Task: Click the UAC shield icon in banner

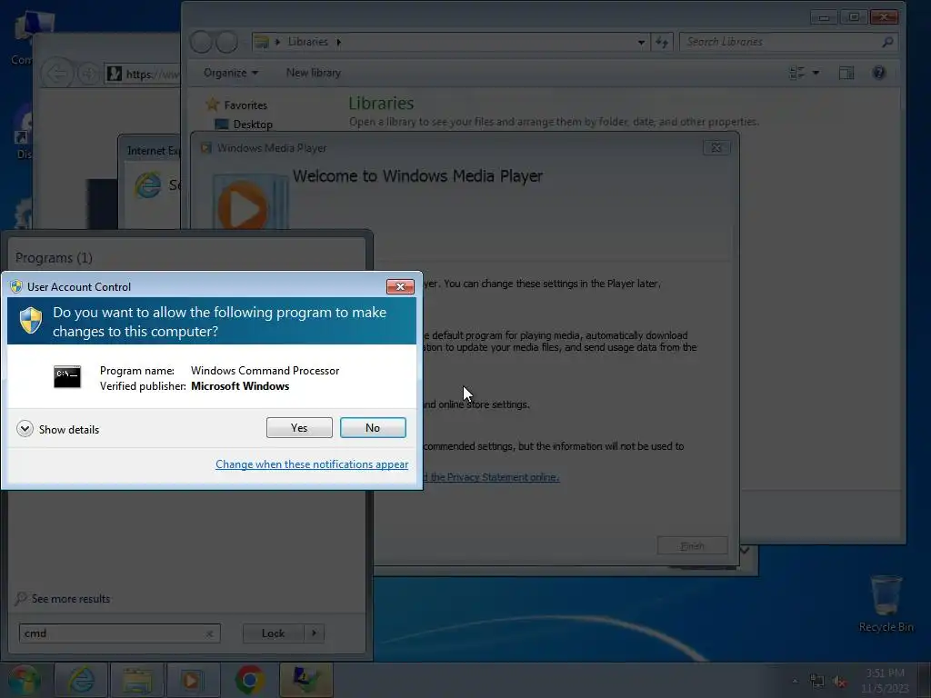Action: 31,321
